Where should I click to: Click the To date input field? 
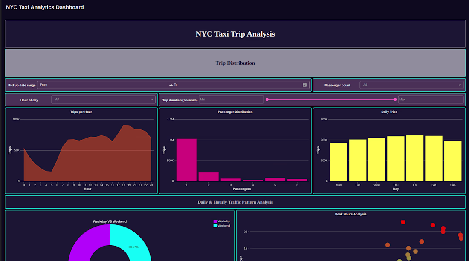(237, 85)
